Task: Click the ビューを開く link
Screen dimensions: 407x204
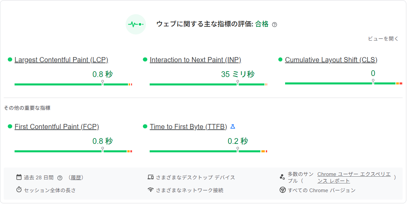Action: click(x=383, y=39)
